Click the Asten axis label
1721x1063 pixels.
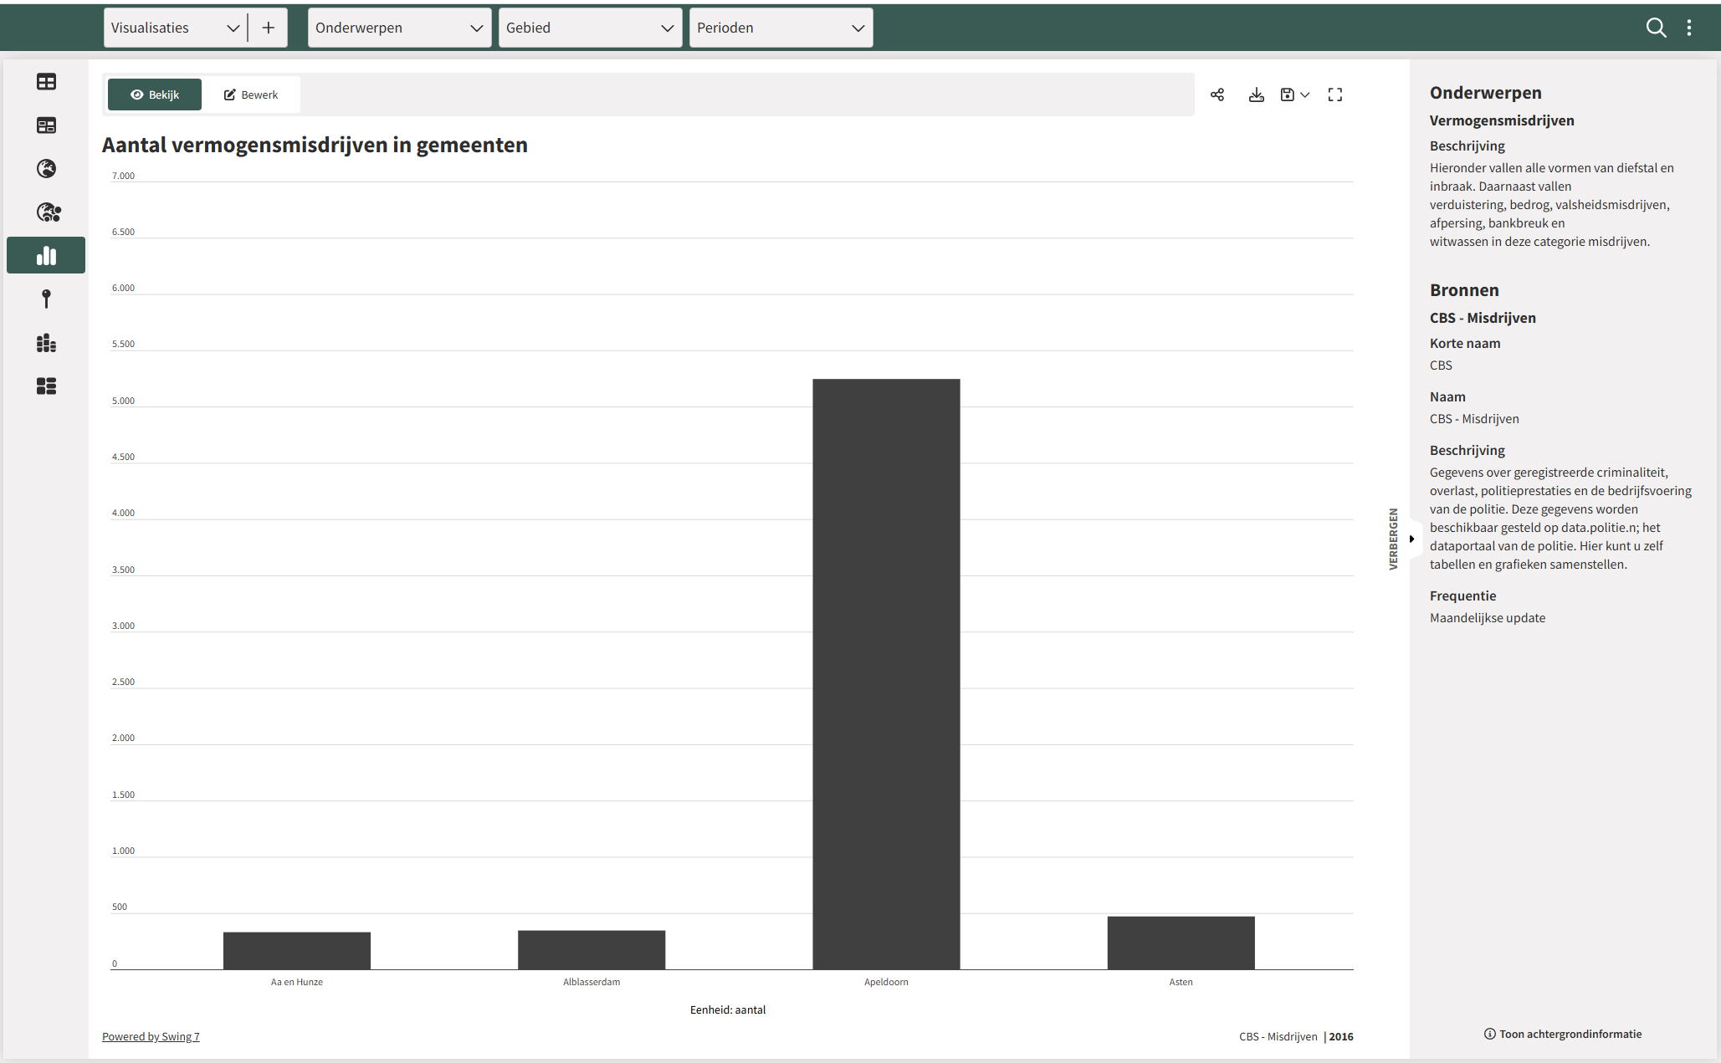(x=1181, y=982)
